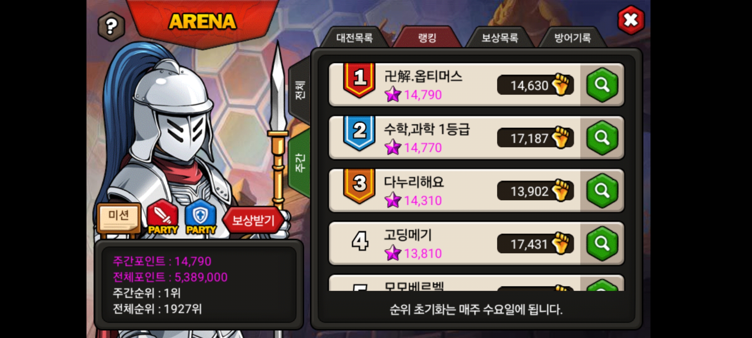752x338 pixels.
Task: Open the 미션 mission board
Action: pos(118,218)
